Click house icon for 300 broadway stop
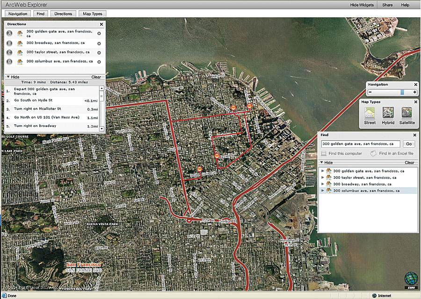 [x=20, y=43]
